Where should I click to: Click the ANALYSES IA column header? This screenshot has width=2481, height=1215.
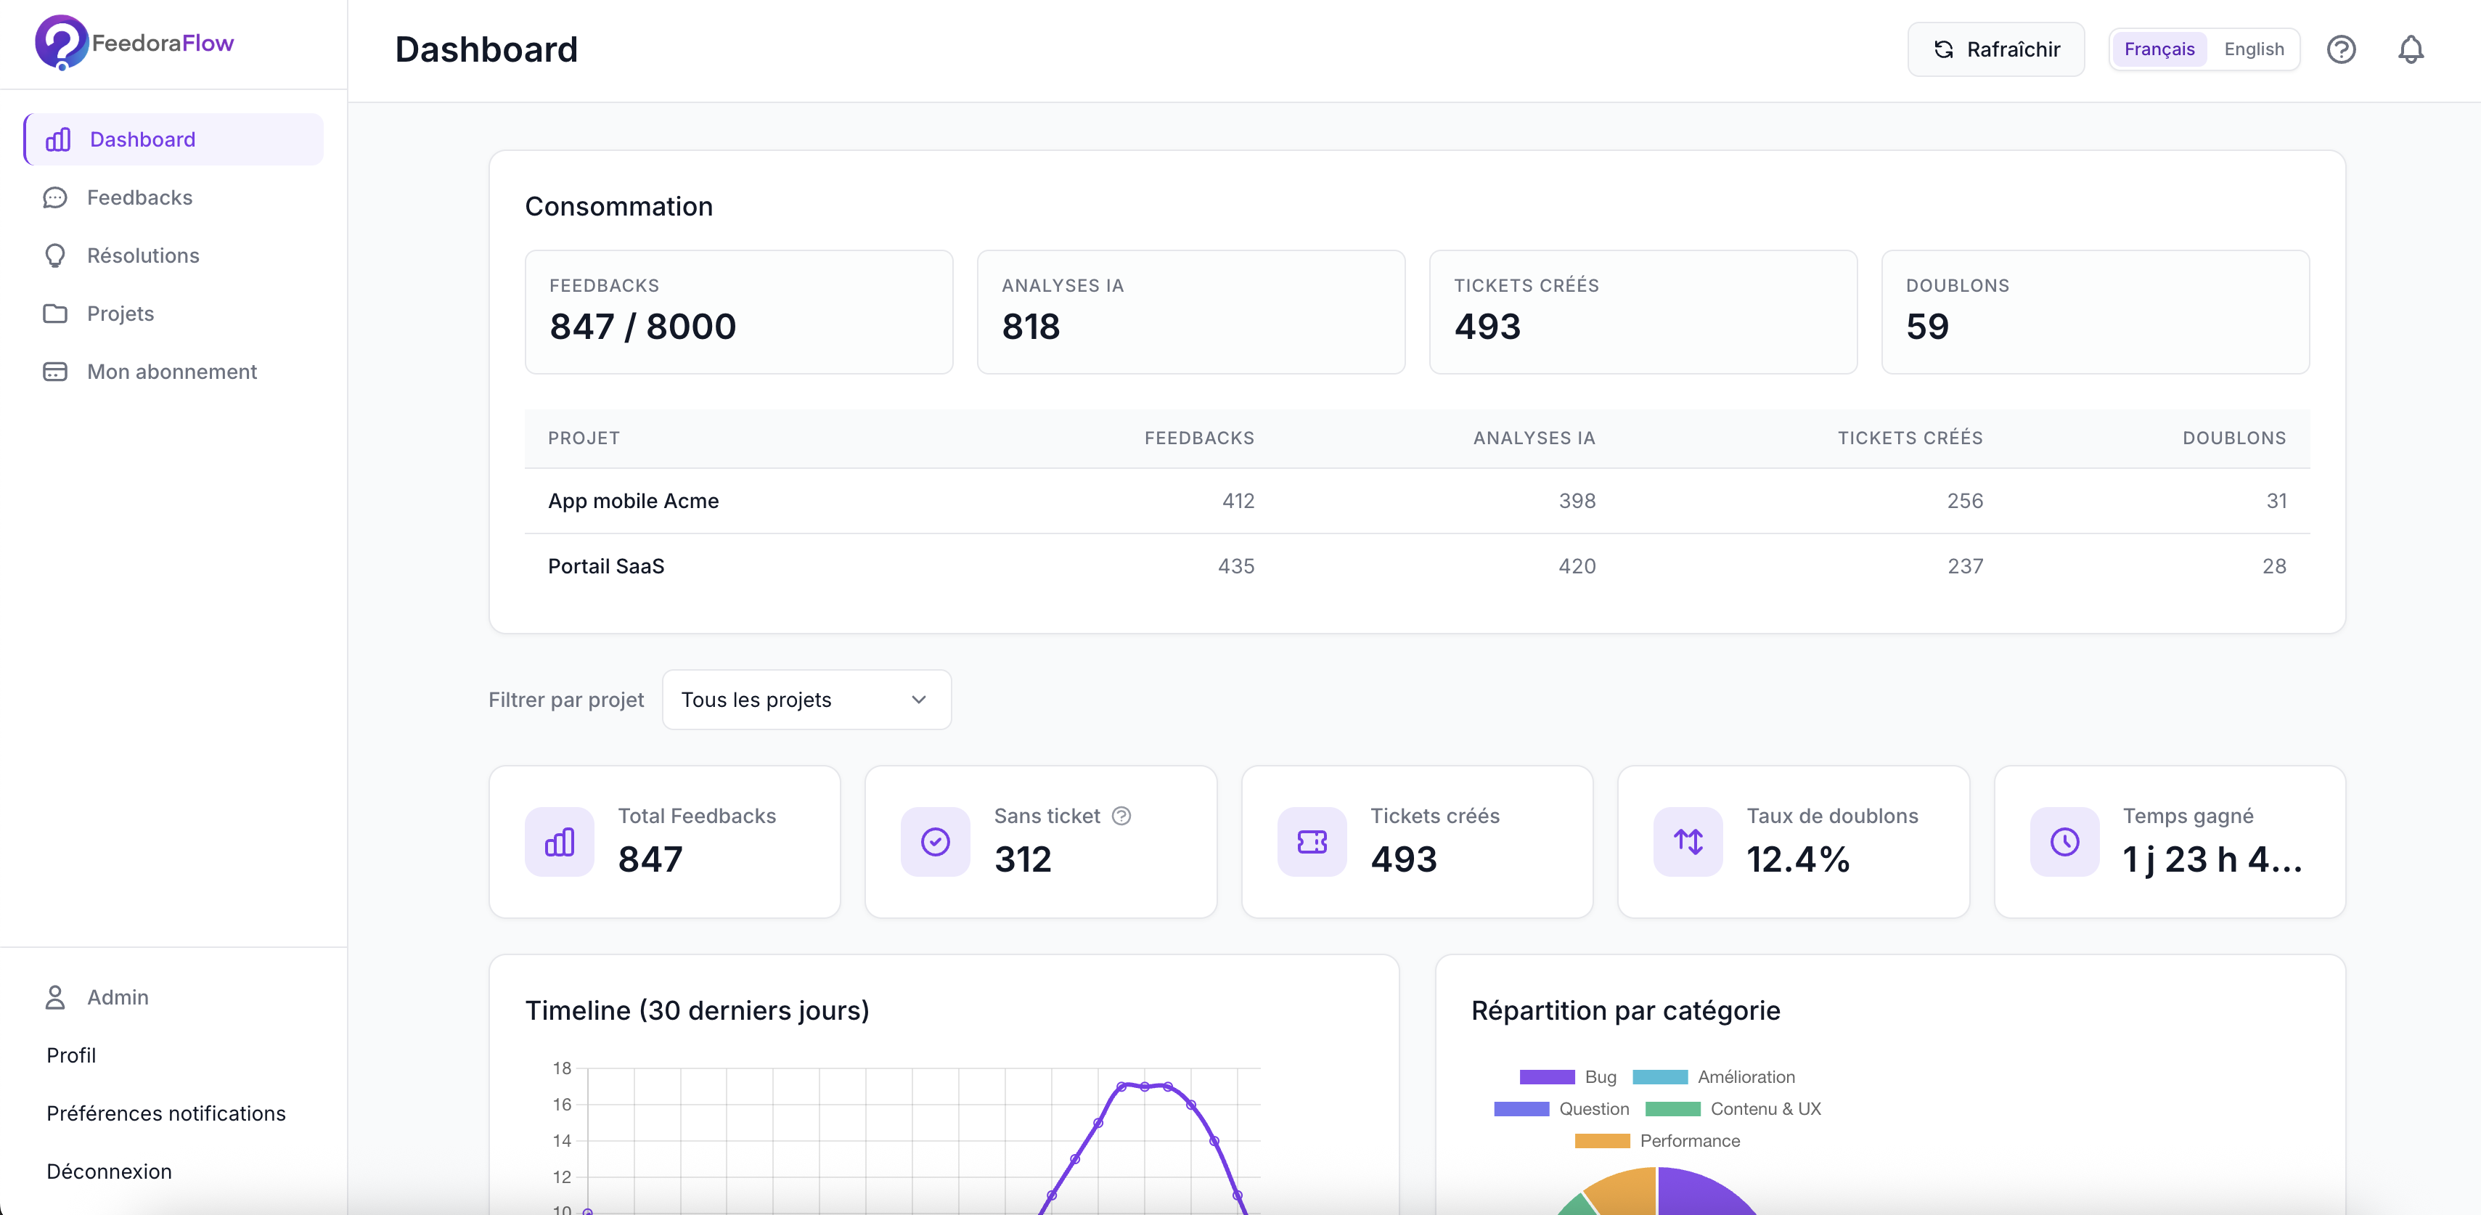point(1534,438)
